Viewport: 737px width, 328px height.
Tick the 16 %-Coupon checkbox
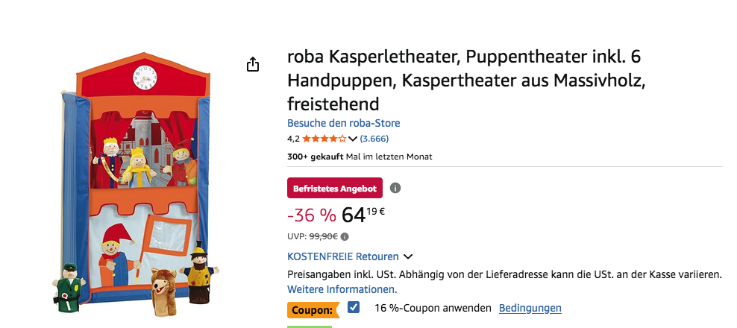(x=354, y=307)
